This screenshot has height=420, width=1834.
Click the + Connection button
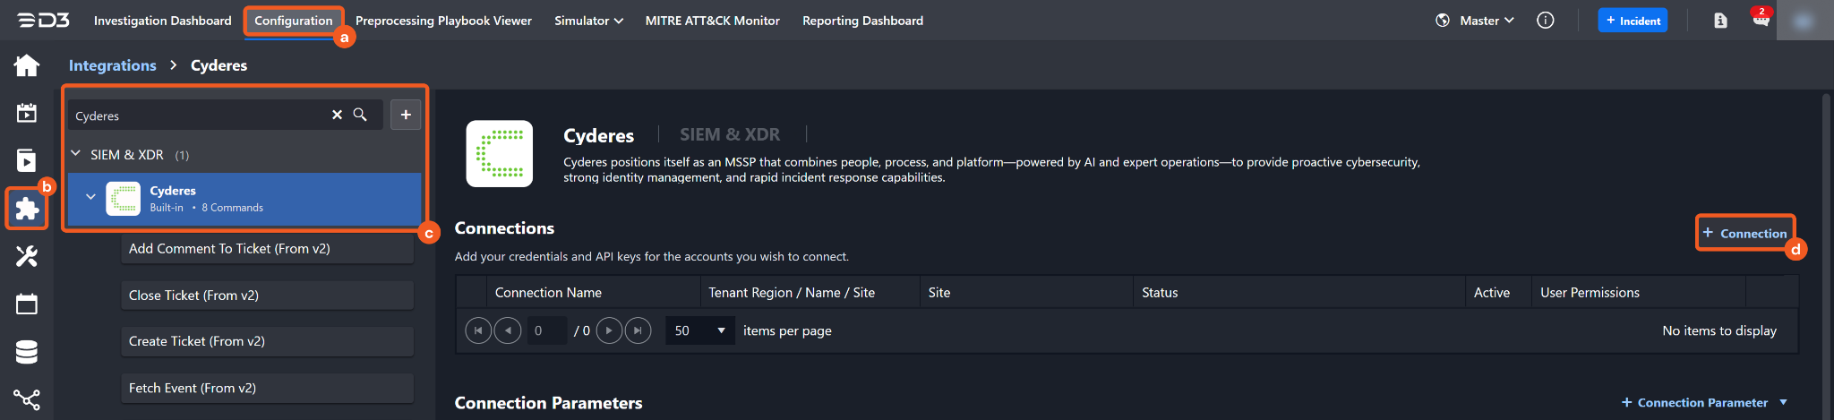point(1744,233)
